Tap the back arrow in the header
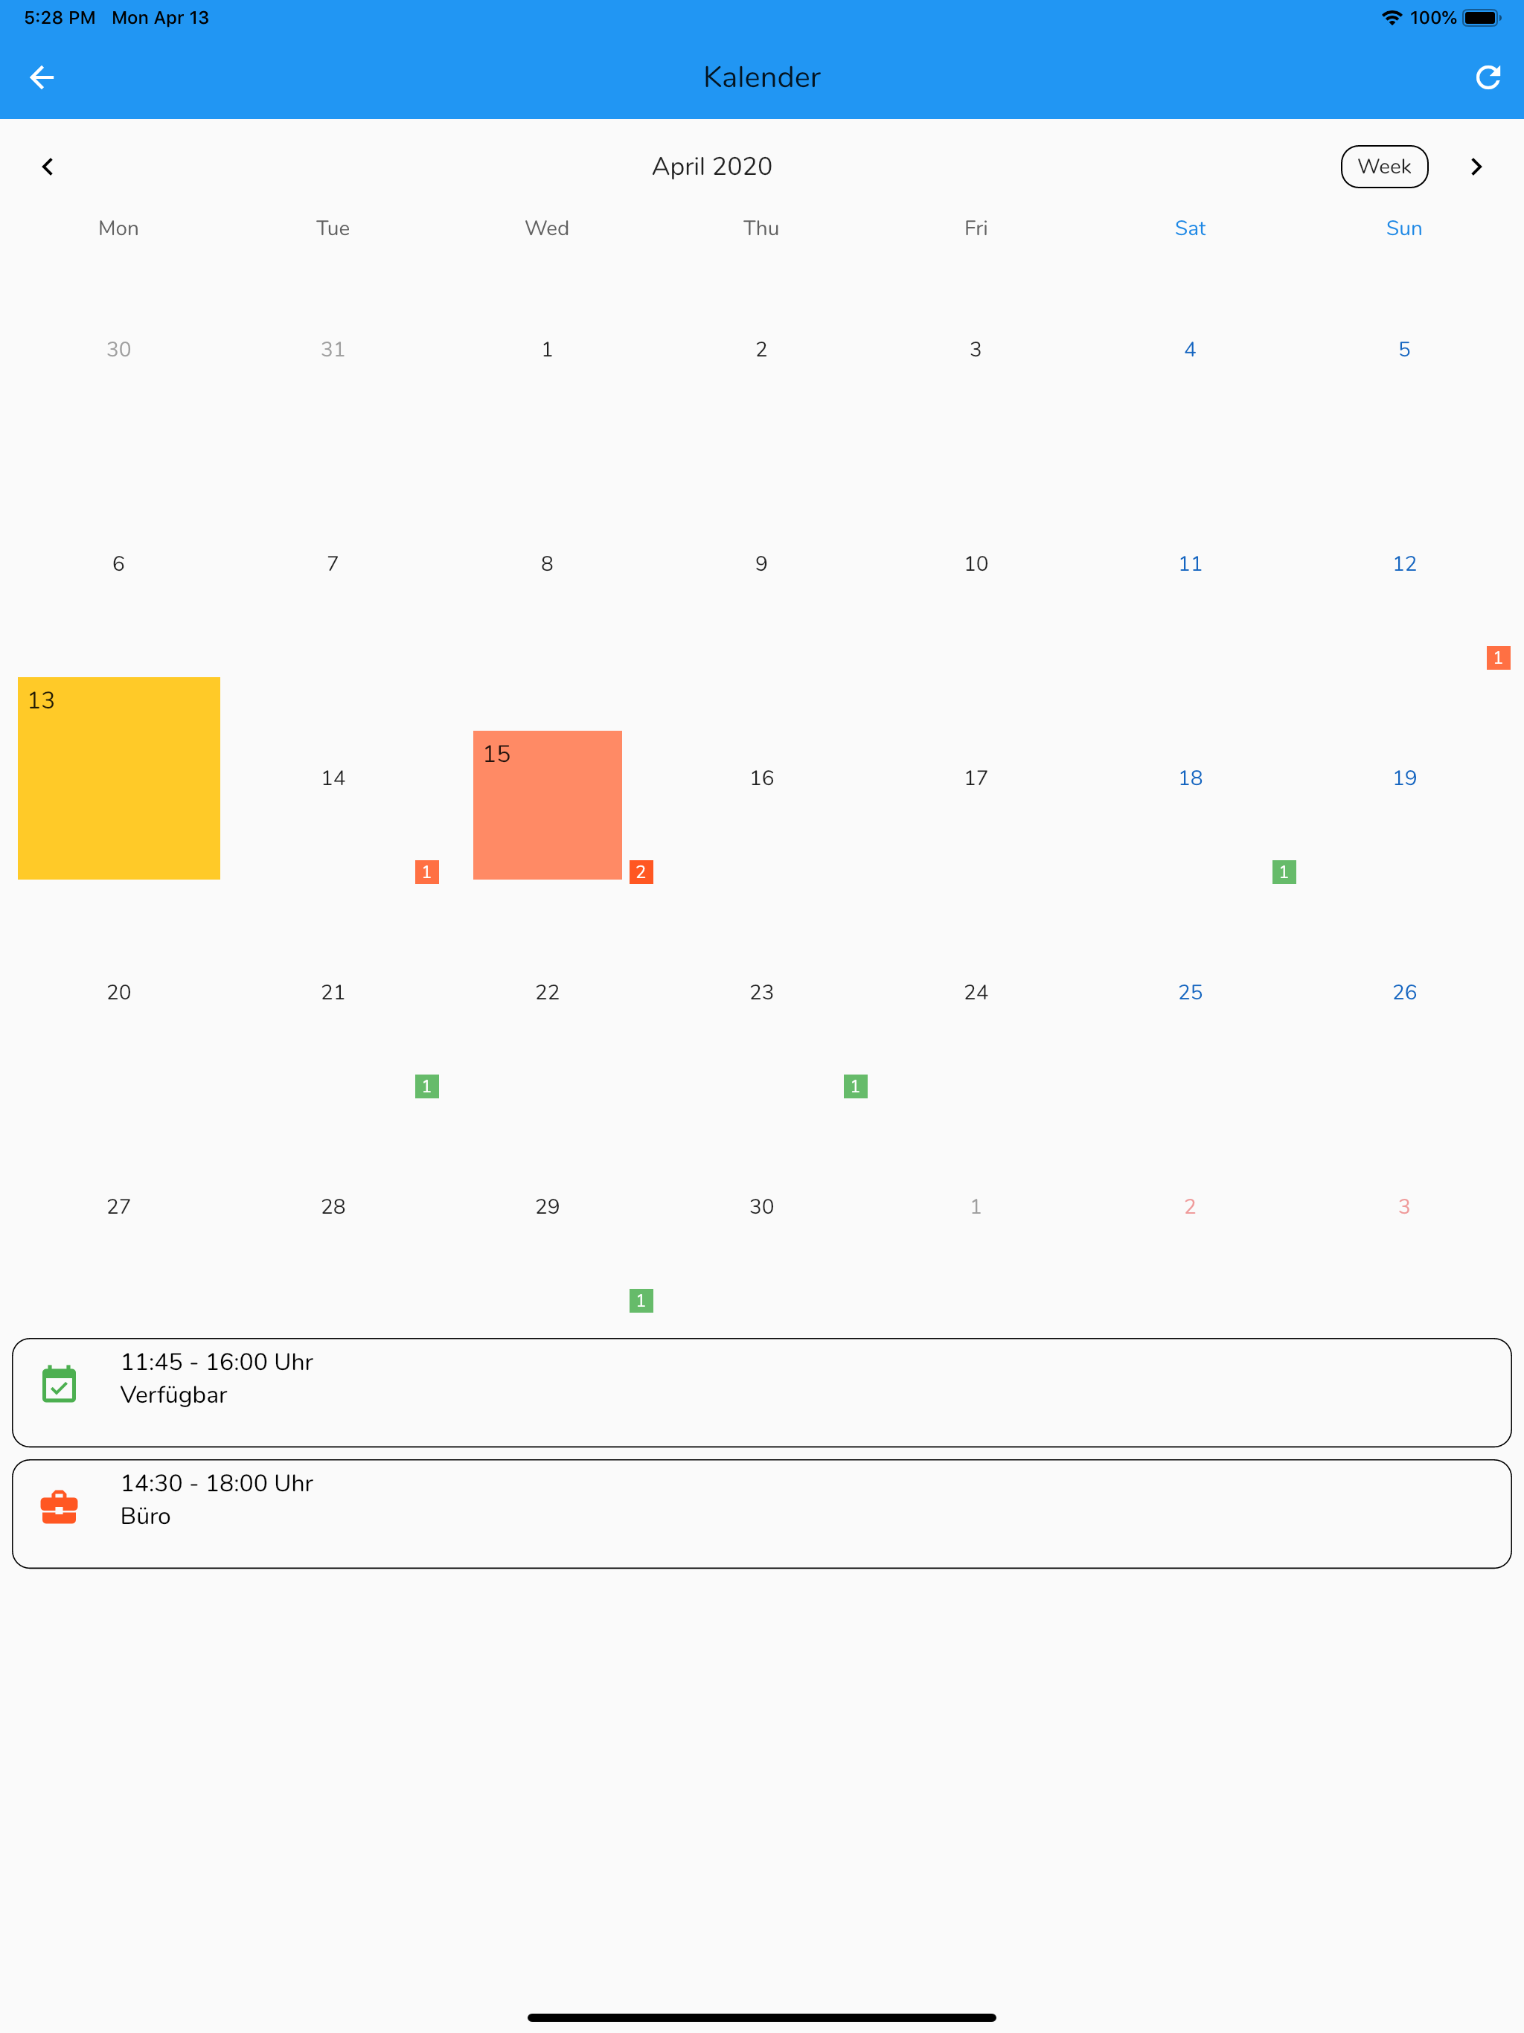1524x2033 pixels. pyautogui.click(x=42, y=77)
